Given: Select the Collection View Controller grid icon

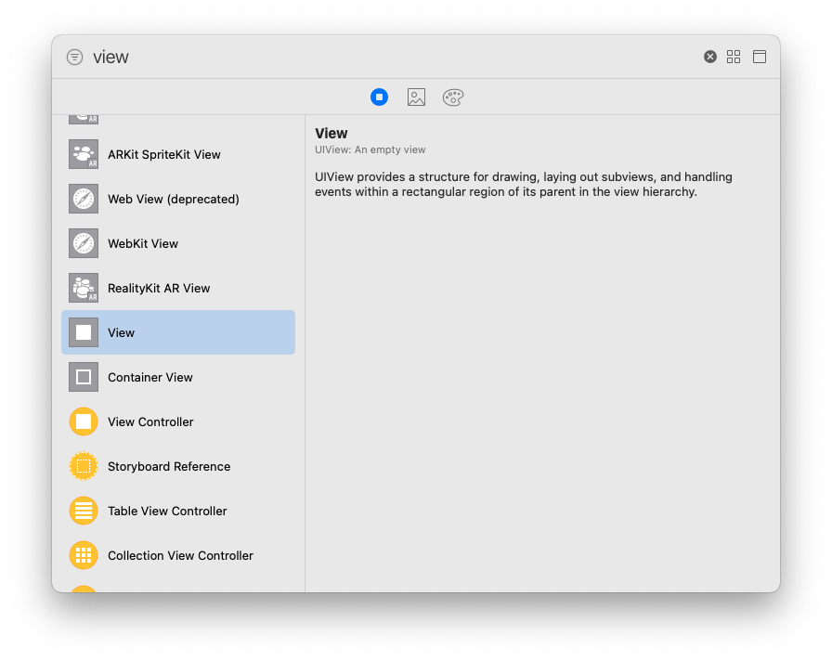Looking at the screenshot, I should [x=84, y=555].
